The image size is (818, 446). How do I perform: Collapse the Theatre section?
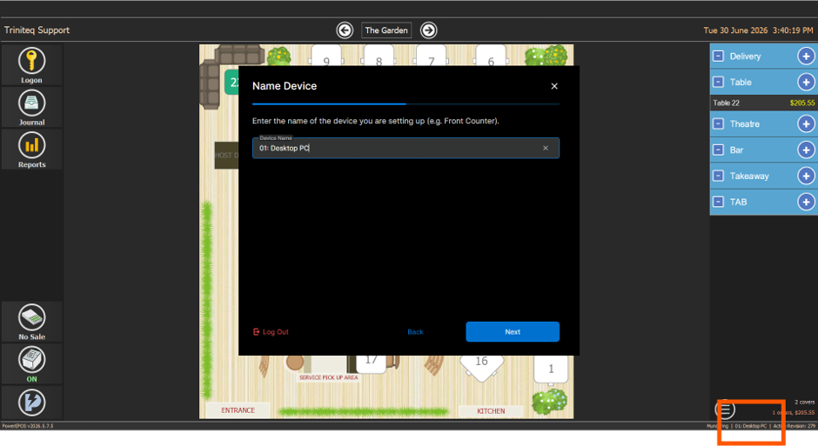pyautogui.click(x=718, y=124)
